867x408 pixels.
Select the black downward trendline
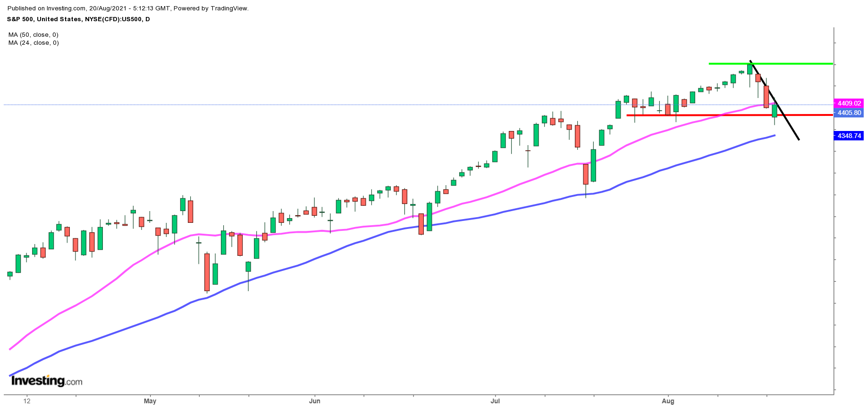[x=789, y=123]
